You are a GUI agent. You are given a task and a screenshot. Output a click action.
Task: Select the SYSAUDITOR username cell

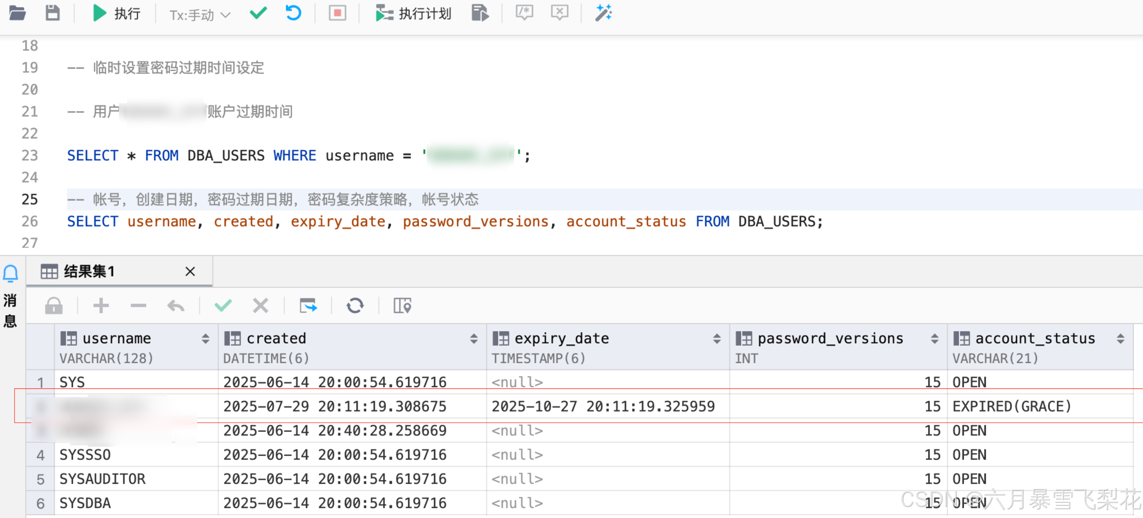pyautogui.click(x=103, y=479)
